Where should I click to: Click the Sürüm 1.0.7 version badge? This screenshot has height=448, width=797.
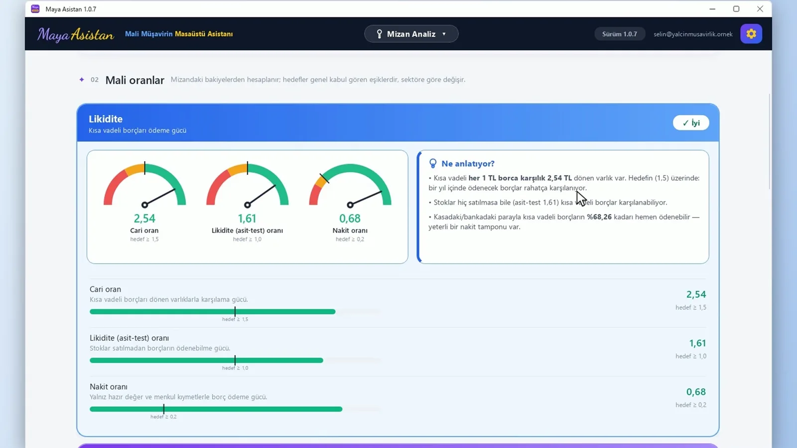pyautogui.click(x=619, y=34)
